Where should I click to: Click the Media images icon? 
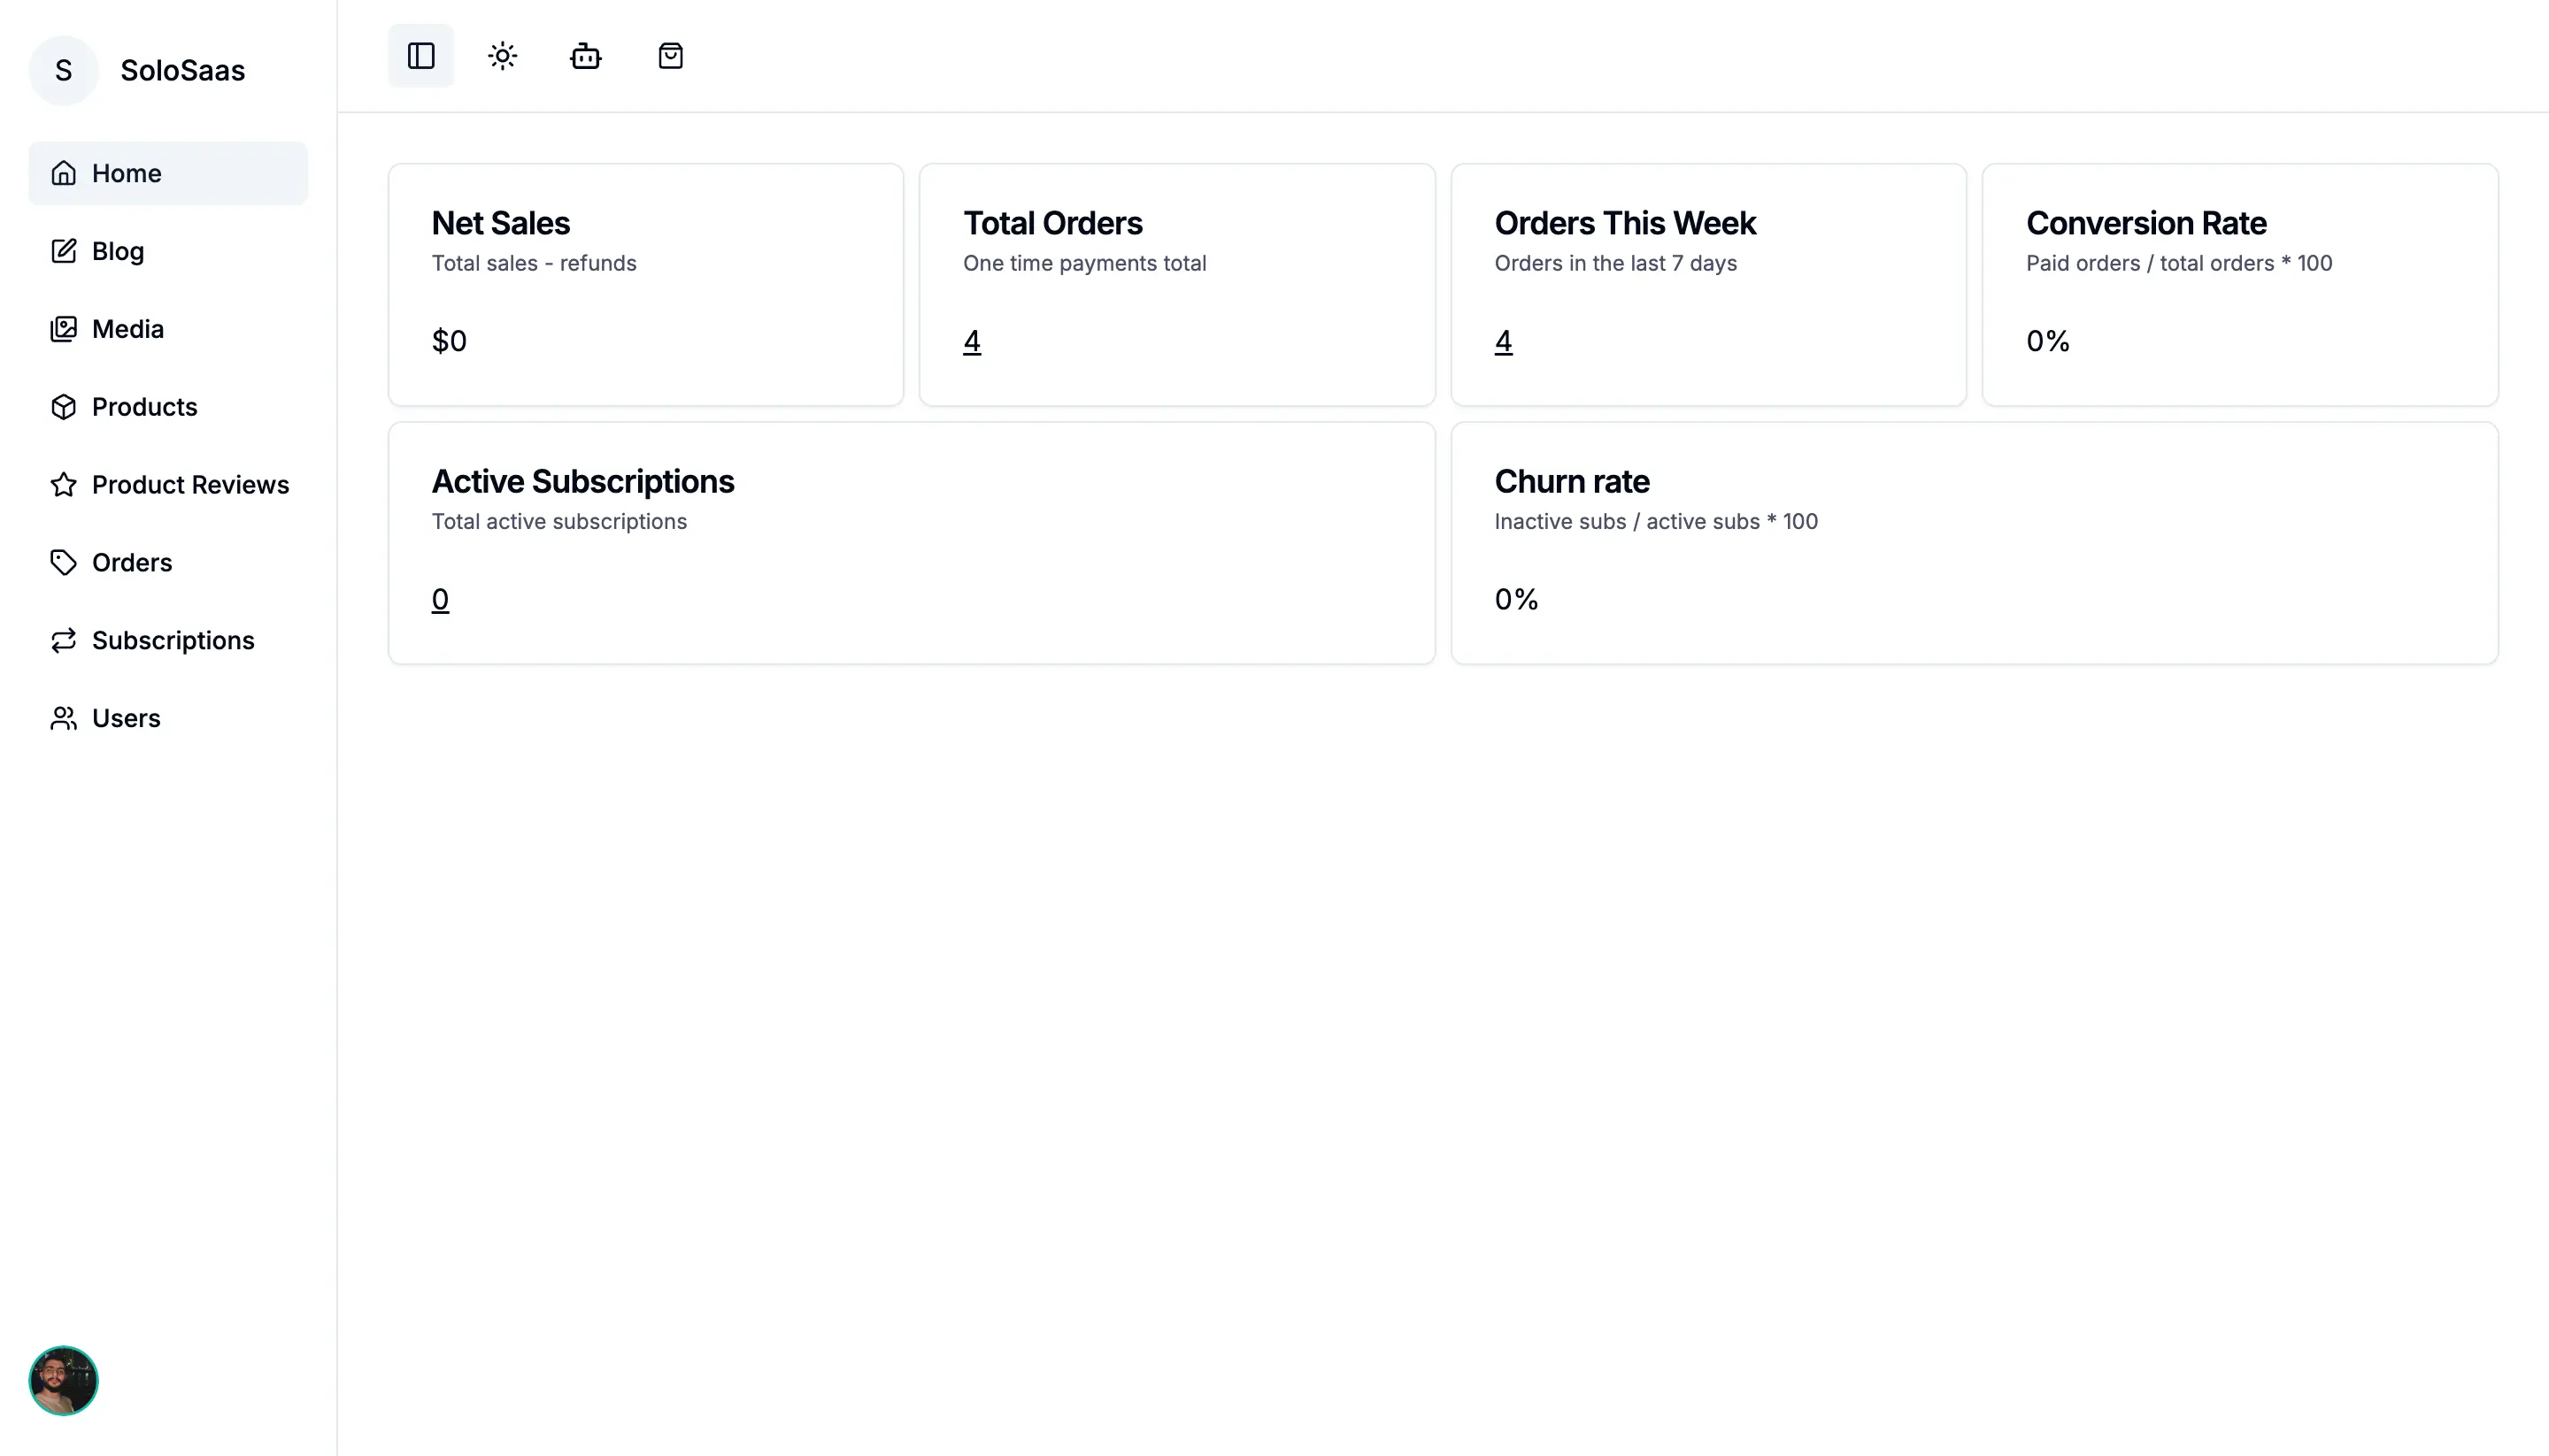click(63, 329)
